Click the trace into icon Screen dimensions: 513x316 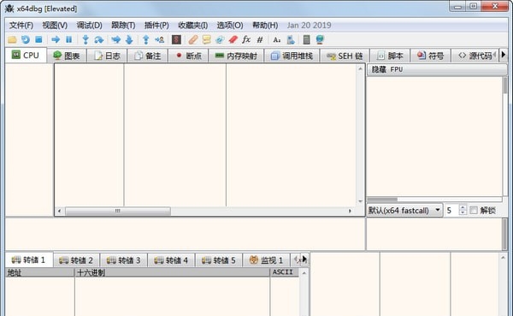click(x=115, y=40)
